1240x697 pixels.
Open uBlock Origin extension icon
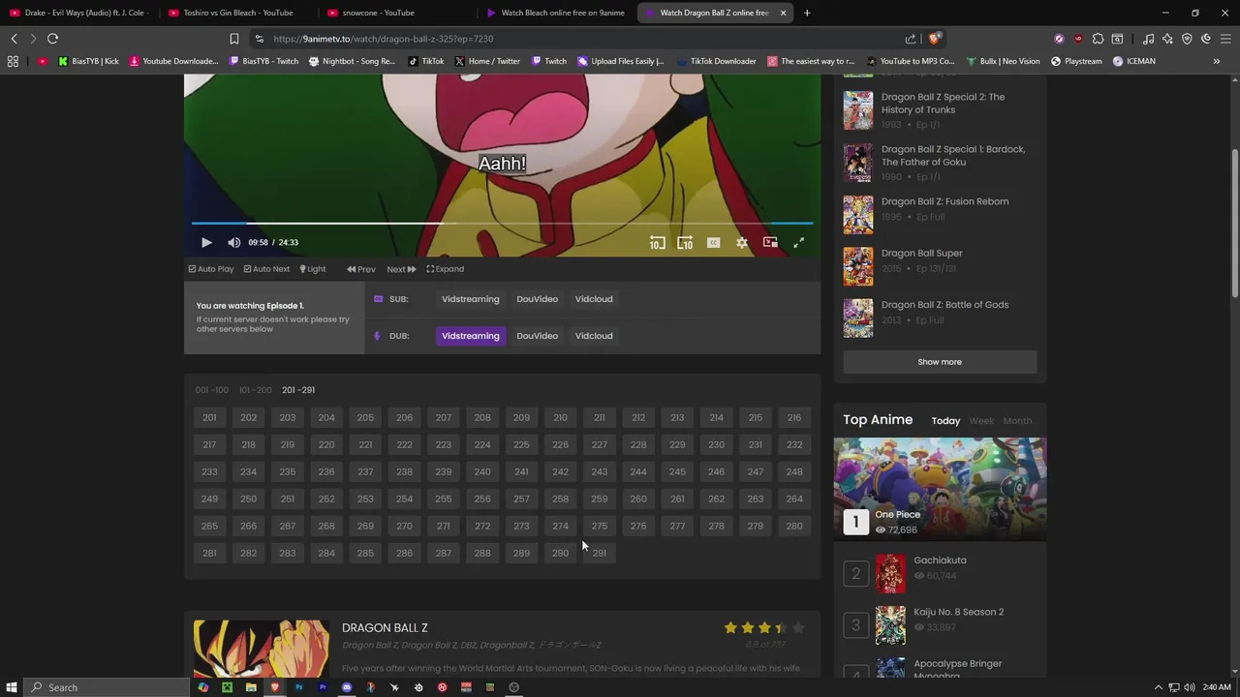pos(1078,39)
